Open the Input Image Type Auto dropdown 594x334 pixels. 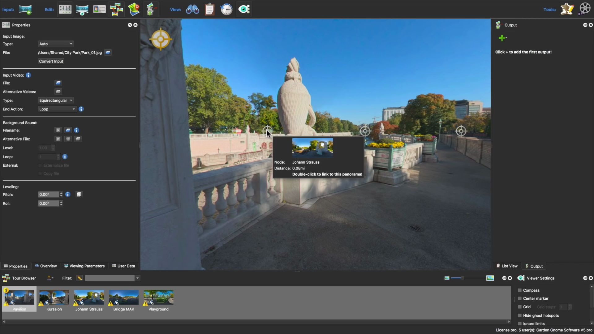click(56, 44)
